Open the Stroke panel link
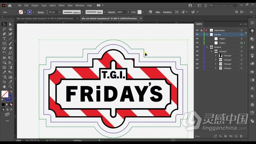This screenshot has height=144, width=256. click(x=41, y=12)
